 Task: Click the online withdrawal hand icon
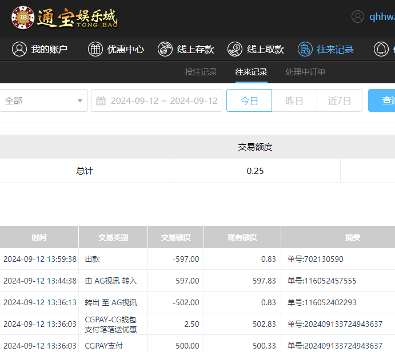(235, 50)
